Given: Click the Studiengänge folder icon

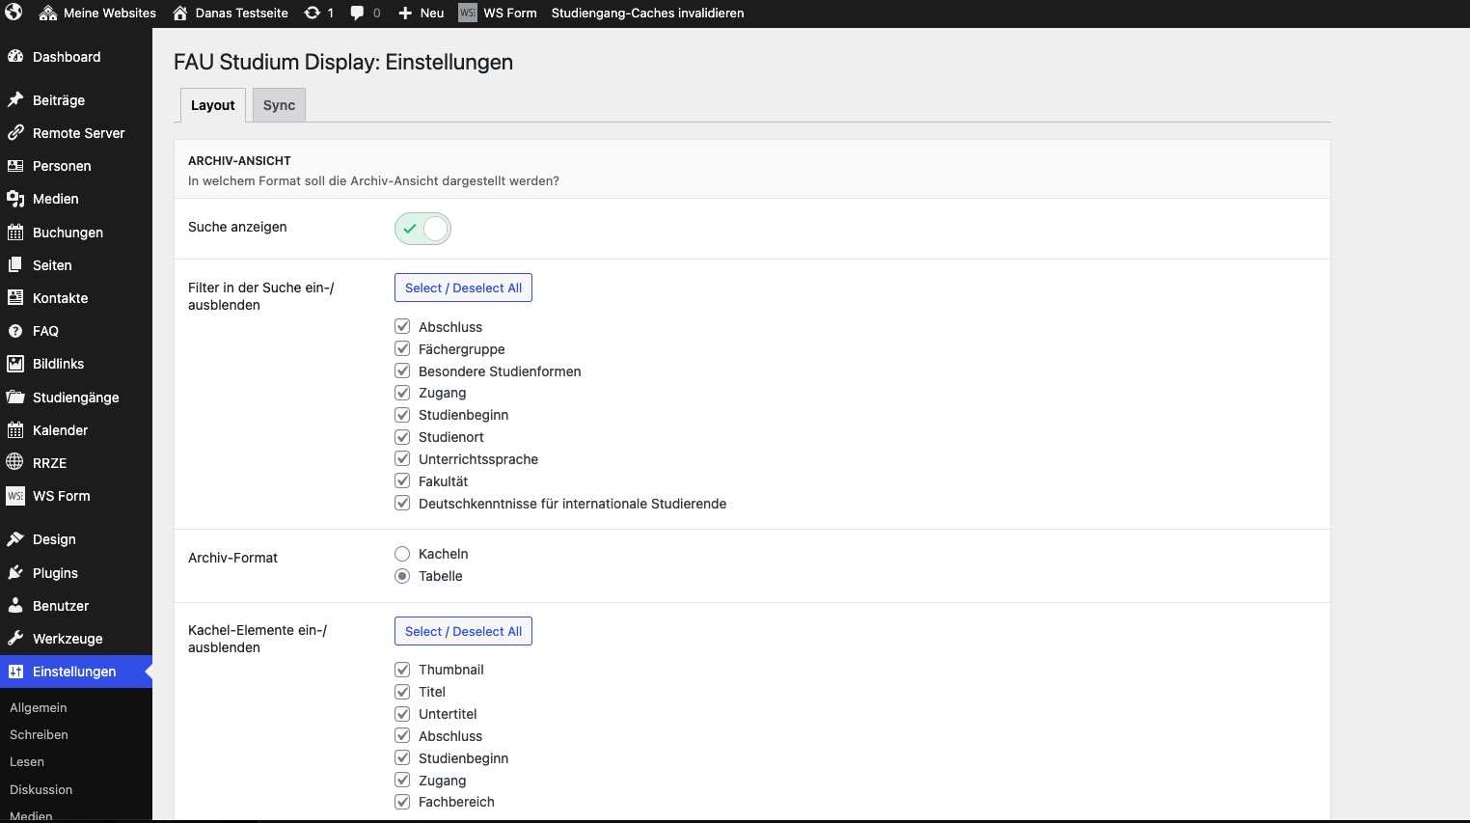Looking at the screenshot, I should [x=15, y=398].
